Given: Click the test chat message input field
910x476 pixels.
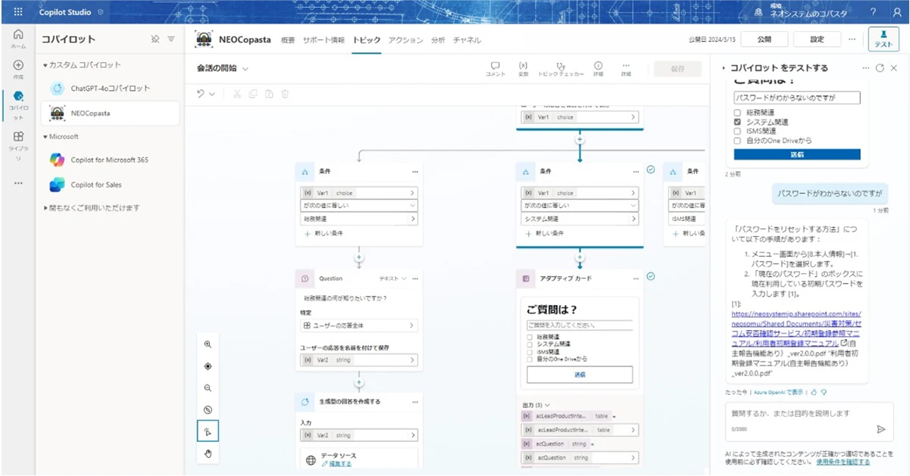Looking at the screenshot, I should click(796, 414).
